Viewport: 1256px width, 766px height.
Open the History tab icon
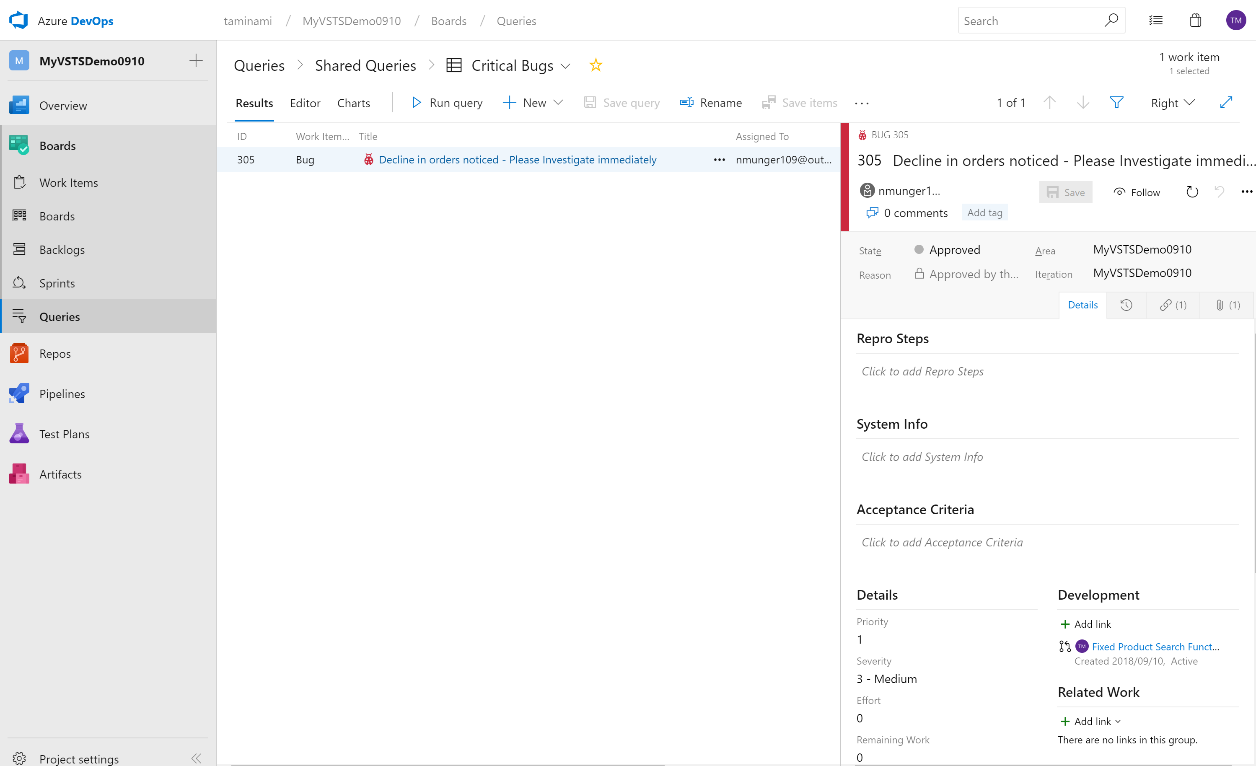[1126, 305]
